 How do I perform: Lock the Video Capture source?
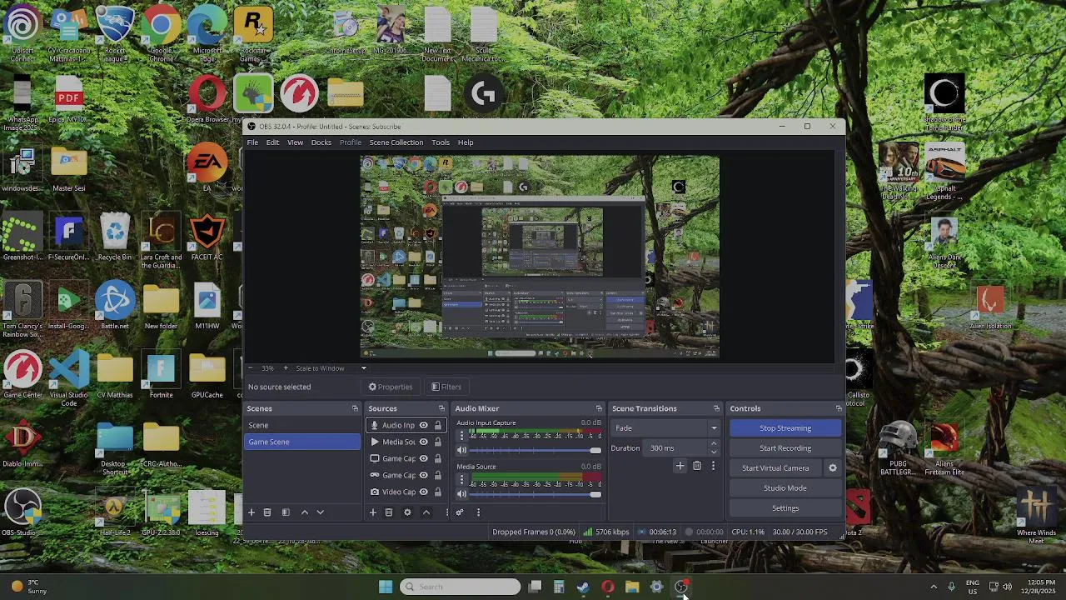point(437,492)
